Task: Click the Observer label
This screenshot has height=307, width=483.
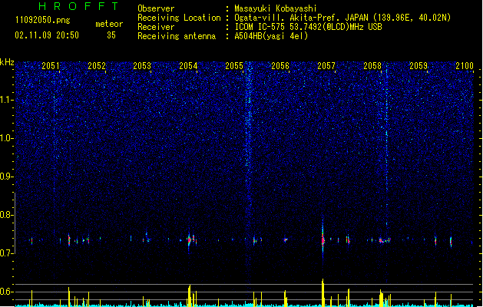Action: point(156,8)
